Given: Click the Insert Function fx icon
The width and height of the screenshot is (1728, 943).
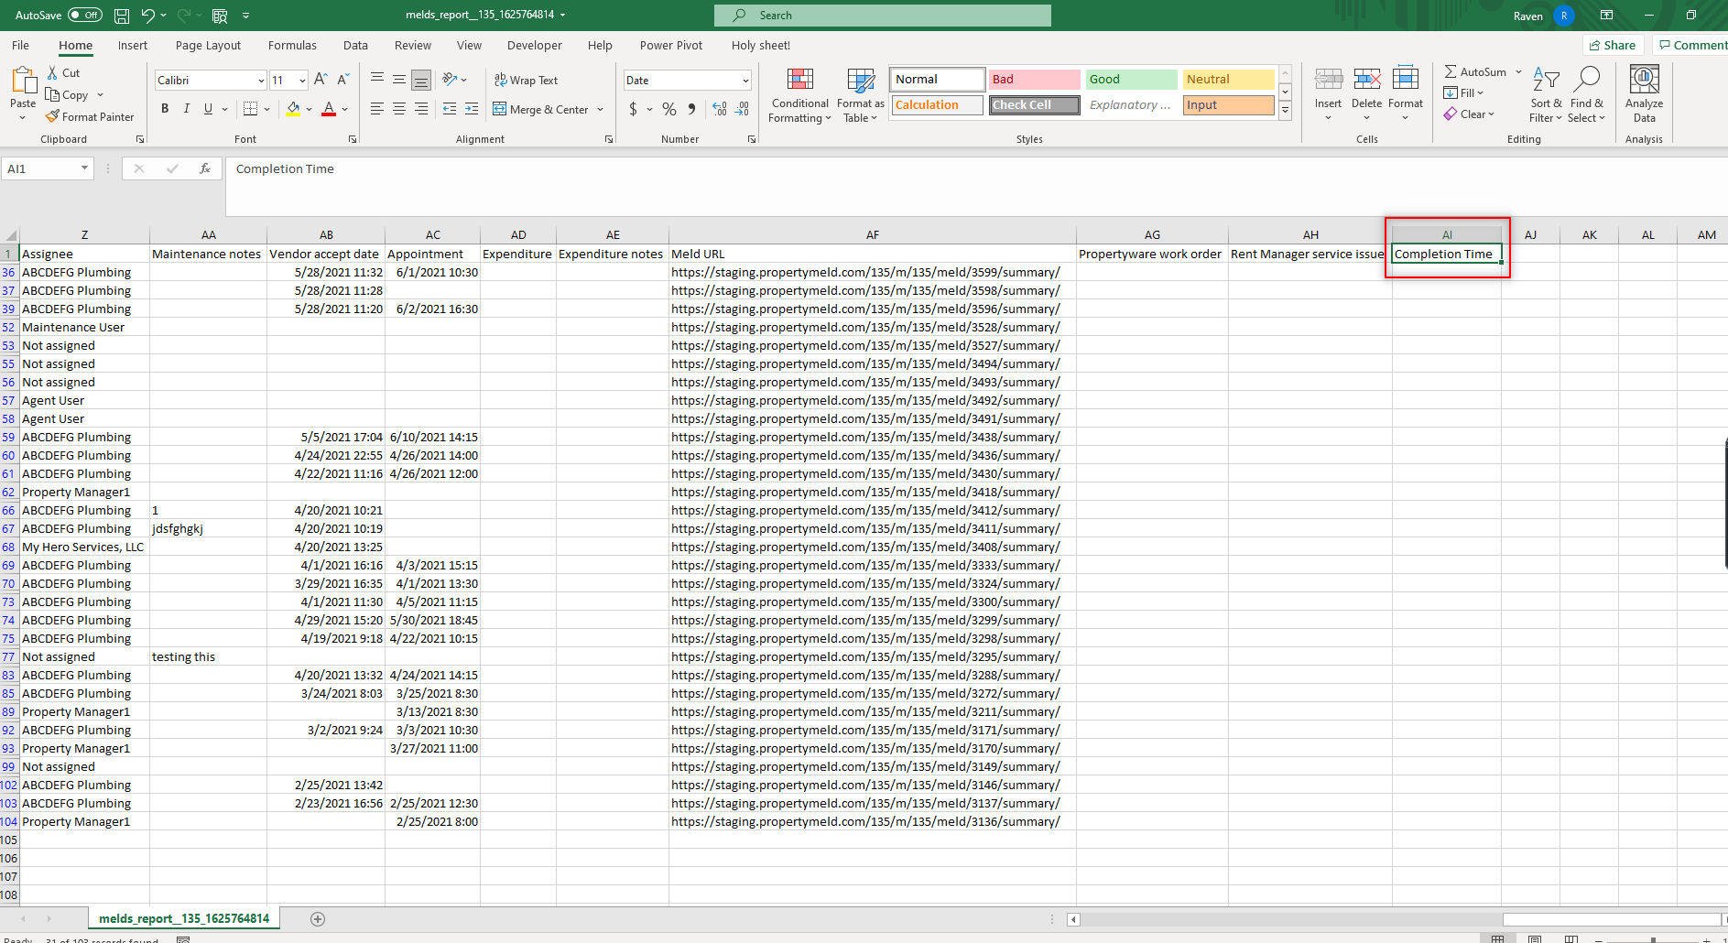Looking at the screenshot, I should 205,168.
